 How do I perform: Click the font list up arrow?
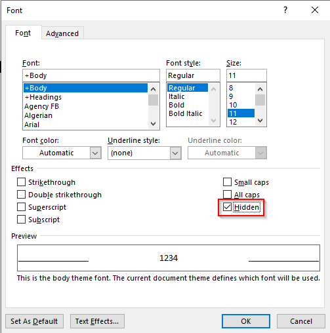point(153,89)
